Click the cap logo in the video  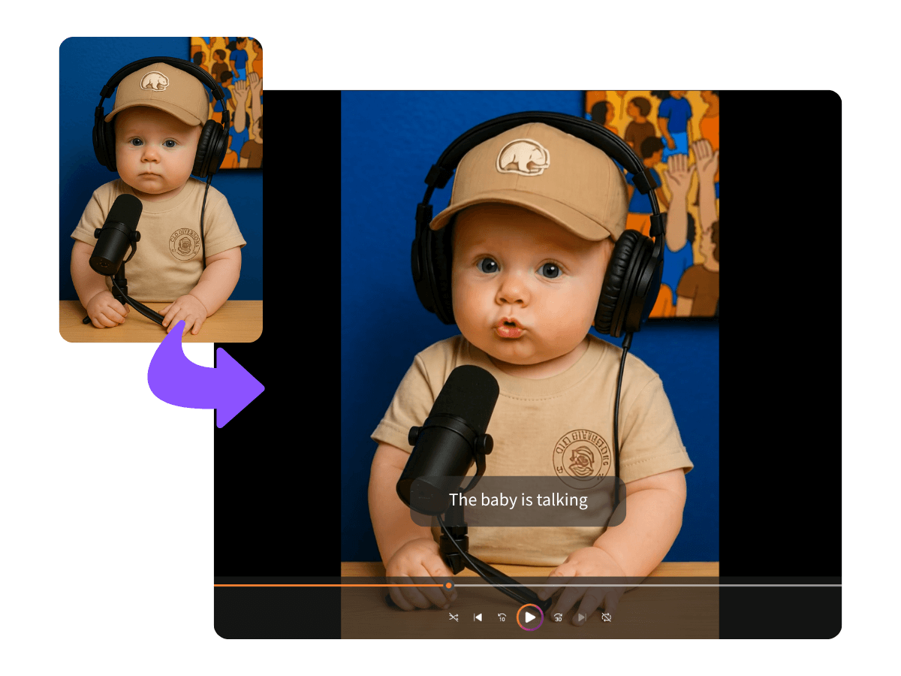(x=523, y=157)
